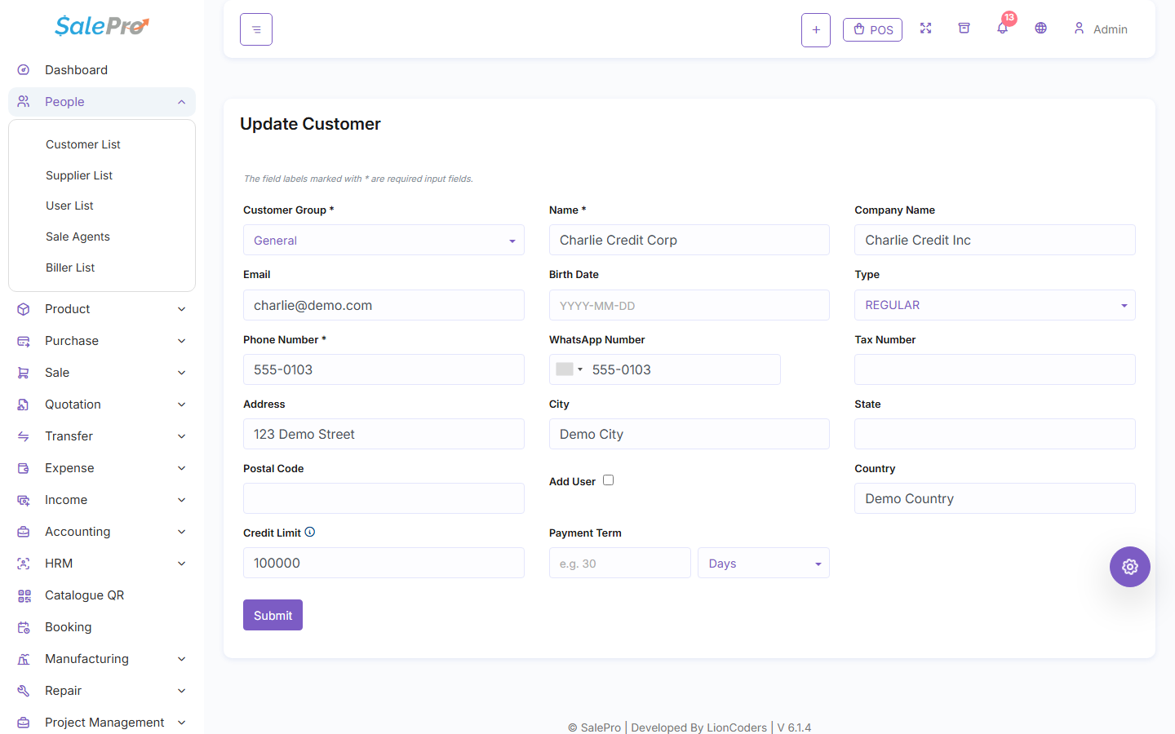This screenshot has height=734, width=1175.
Task: Focus the Credit Limit field 100000
Action: point(384,563)
